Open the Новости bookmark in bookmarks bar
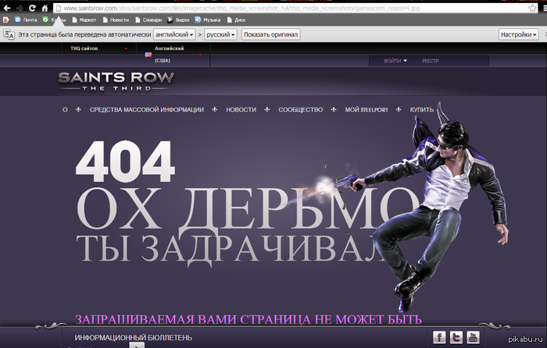This screenshot has width=547, height=348. pyautogui.click(x=116, y=20)
